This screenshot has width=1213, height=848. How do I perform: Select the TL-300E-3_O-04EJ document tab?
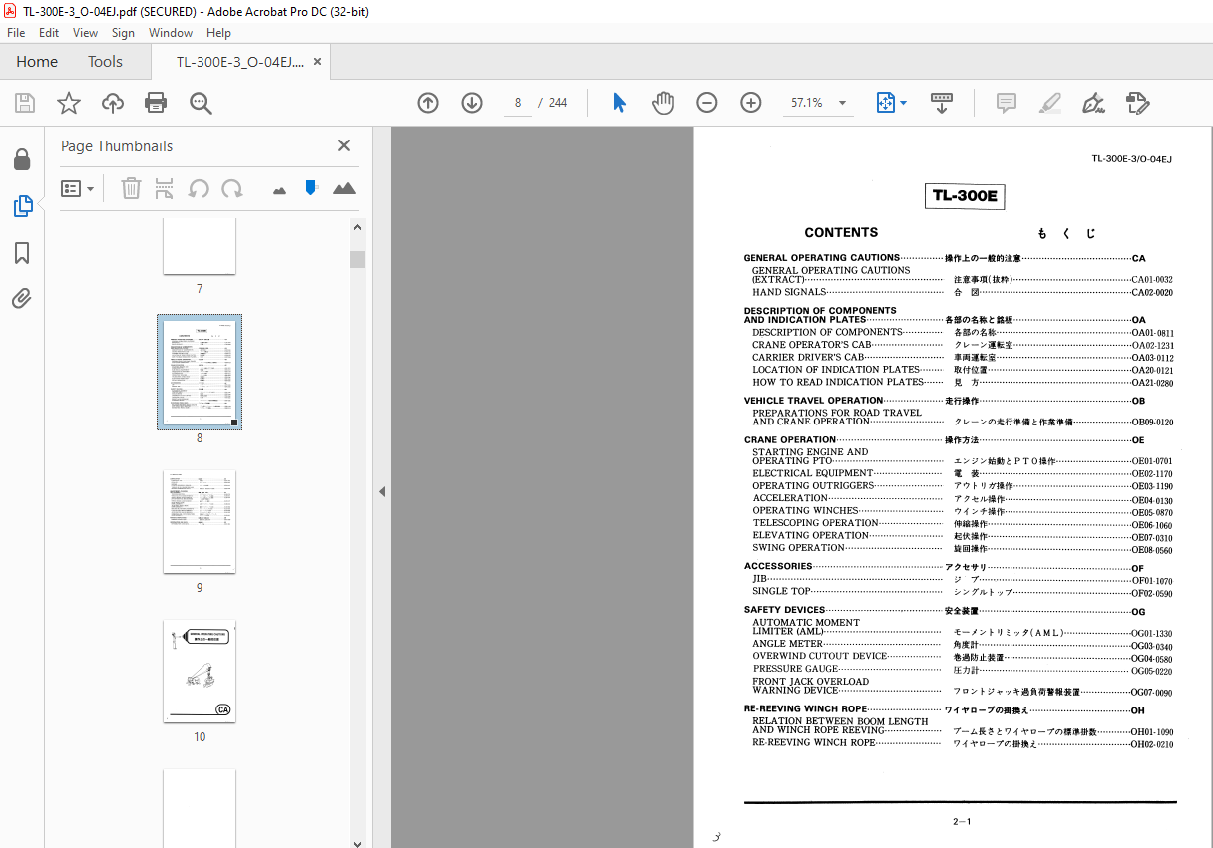point(239,62)
